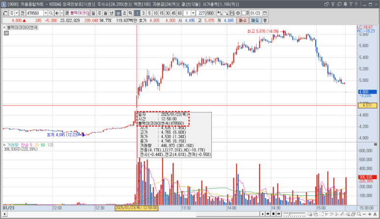The width and height of the screenshot is (380, 219).
Task: Open the chart type candlestick settings icon
Action: pyautogui.click(x=220, y=13)
